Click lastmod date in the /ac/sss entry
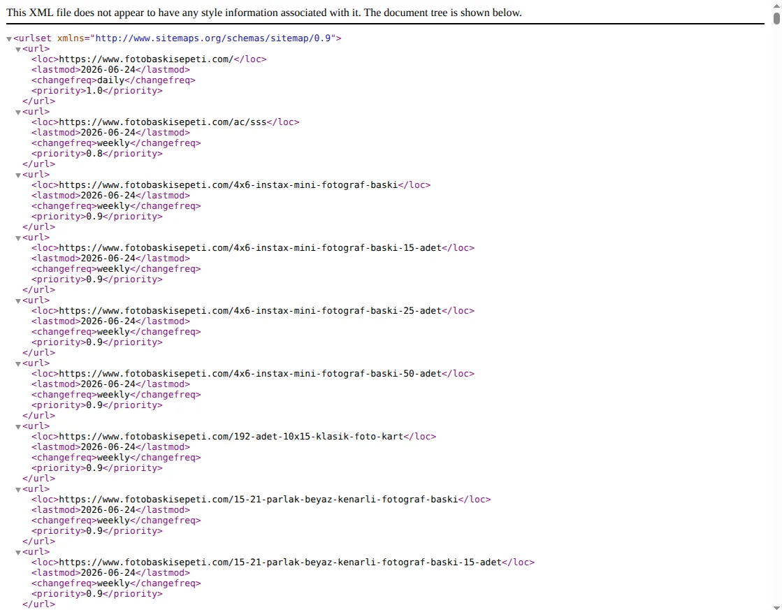The image size is (782, 610). click(x=108, y=132)
